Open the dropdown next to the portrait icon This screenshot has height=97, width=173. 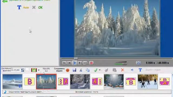(39, 70)
